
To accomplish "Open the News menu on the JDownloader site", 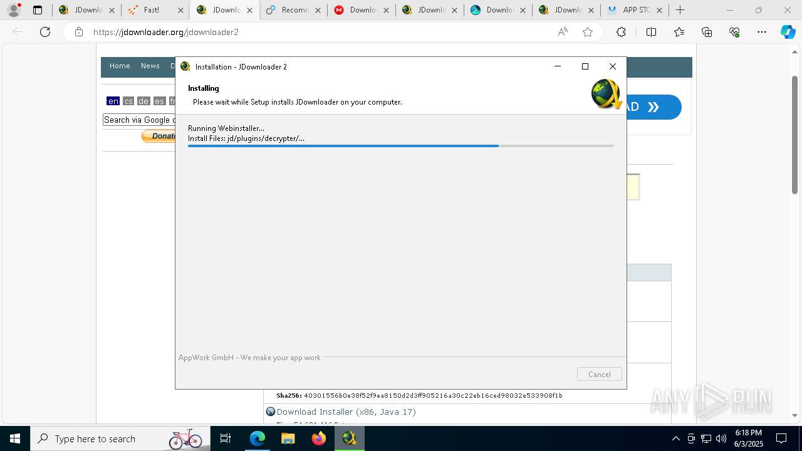I will click(x=150, y=66).
